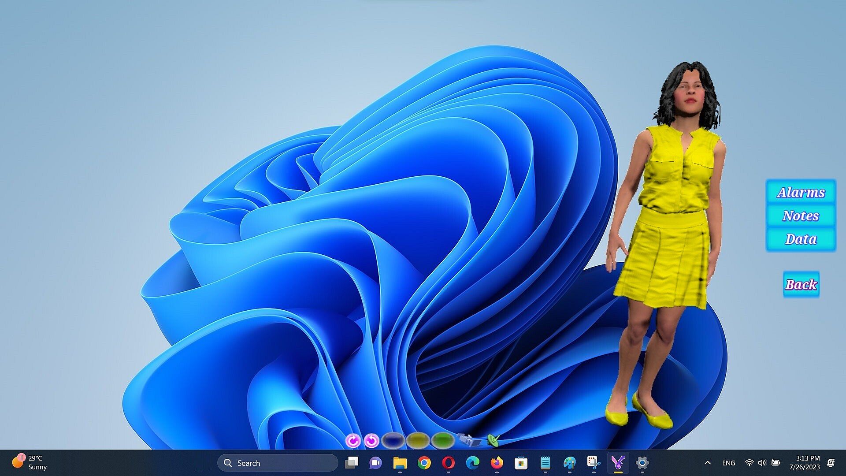The image size is (846, 476).
Task: Select the yellow oval swatch
Action: [418, 440]
